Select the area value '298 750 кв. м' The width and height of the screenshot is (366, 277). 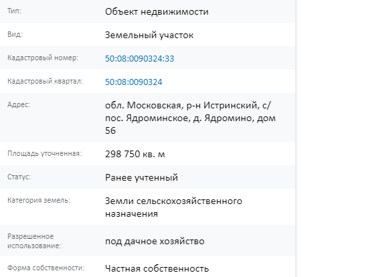135,154
